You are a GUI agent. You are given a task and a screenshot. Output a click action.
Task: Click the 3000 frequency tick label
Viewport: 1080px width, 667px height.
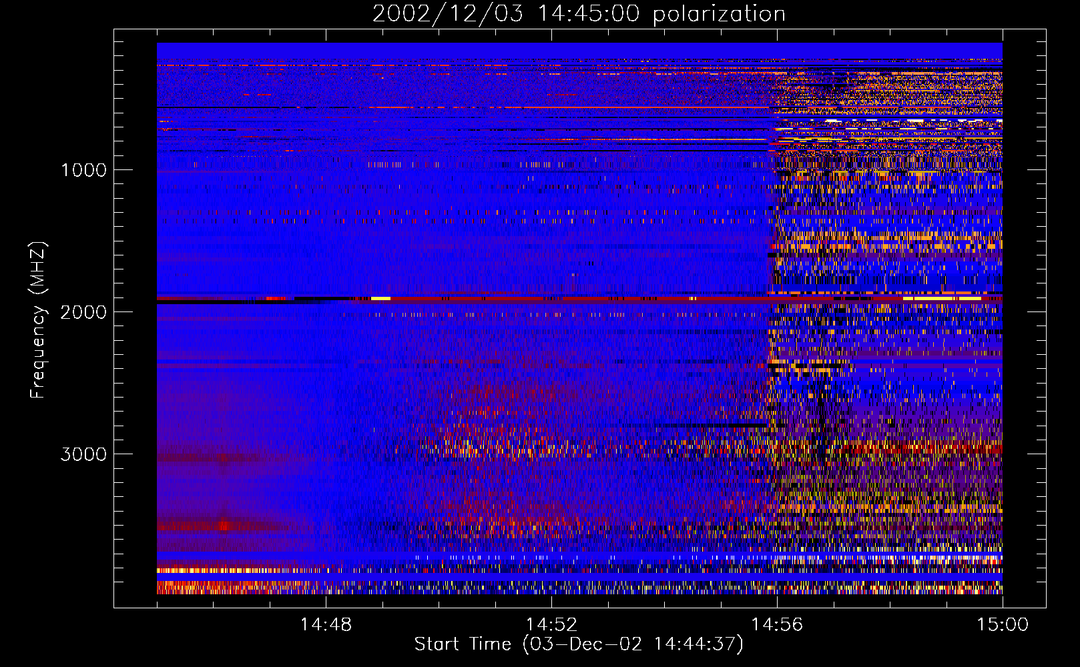tap(83, 454)
